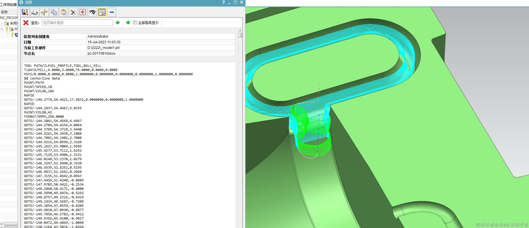
Task: Click the PAINT/COLOR,186 line
Action: (39, 91)
